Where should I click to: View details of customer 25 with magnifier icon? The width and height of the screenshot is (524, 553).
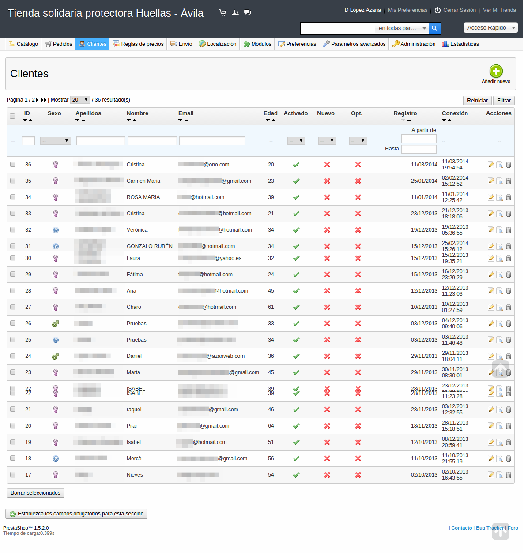500,340
